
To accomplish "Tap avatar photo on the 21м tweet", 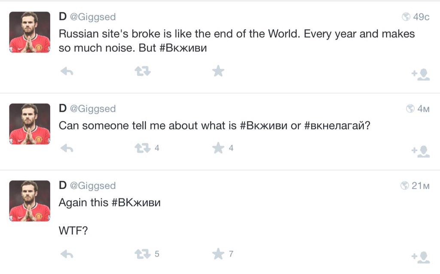I will coord(30,201).
